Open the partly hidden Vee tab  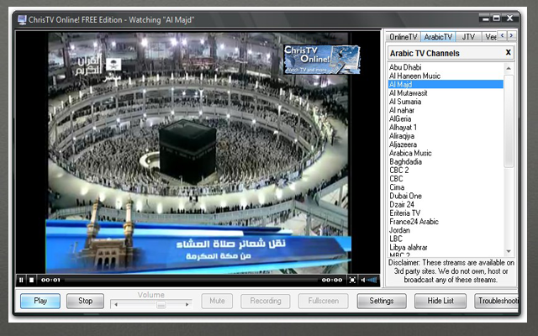tap(490, 37)
